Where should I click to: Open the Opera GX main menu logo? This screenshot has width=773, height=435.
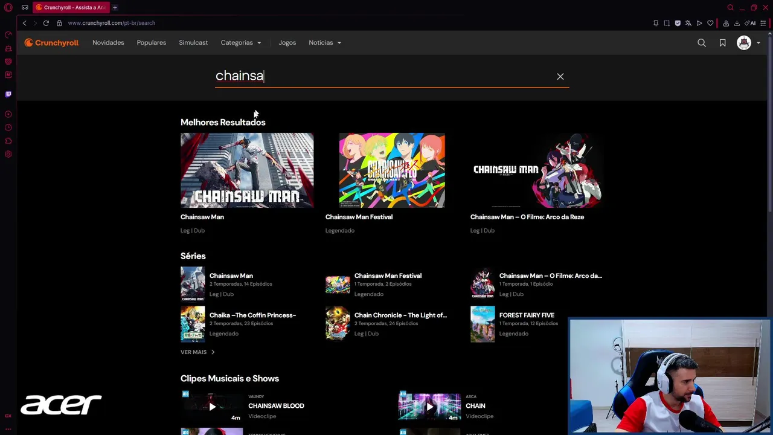(8, 7)
